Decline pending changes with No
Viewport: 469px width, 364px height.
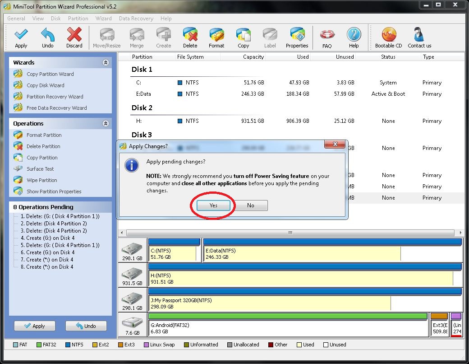(251, 205)
